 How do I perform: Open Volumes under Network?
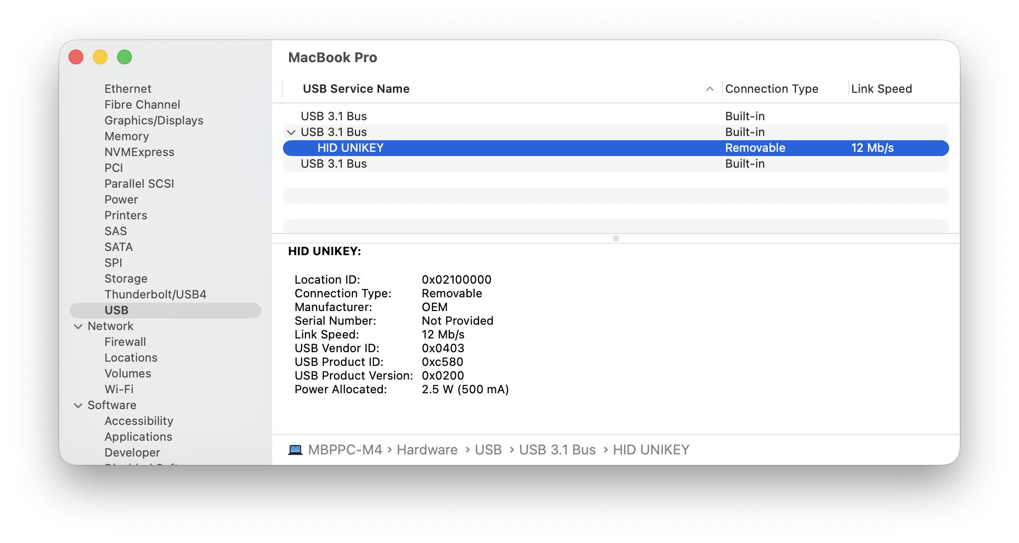coord(128,373)
